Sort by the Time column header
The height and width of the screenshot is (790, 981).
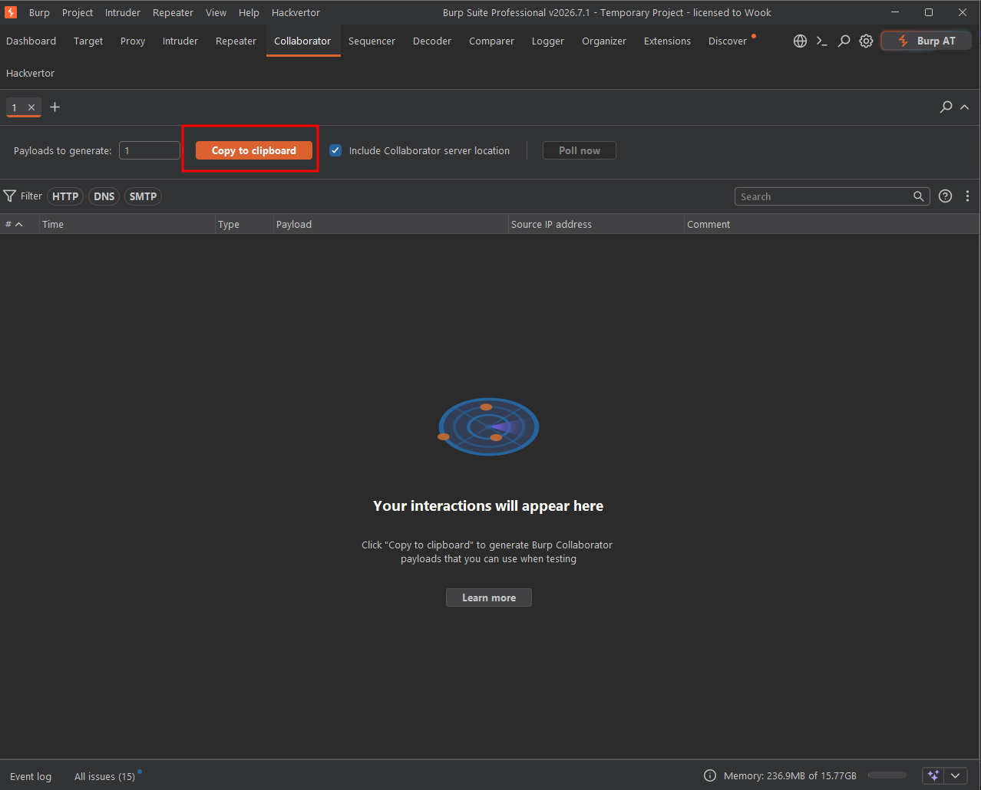coord(127,224)
